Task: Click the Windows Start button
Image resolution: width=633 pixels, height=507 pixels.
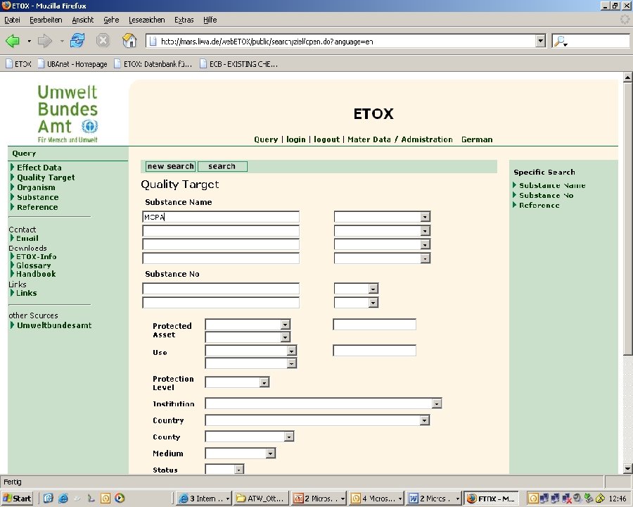Action: pyautogui.click(x=18, y=498)
